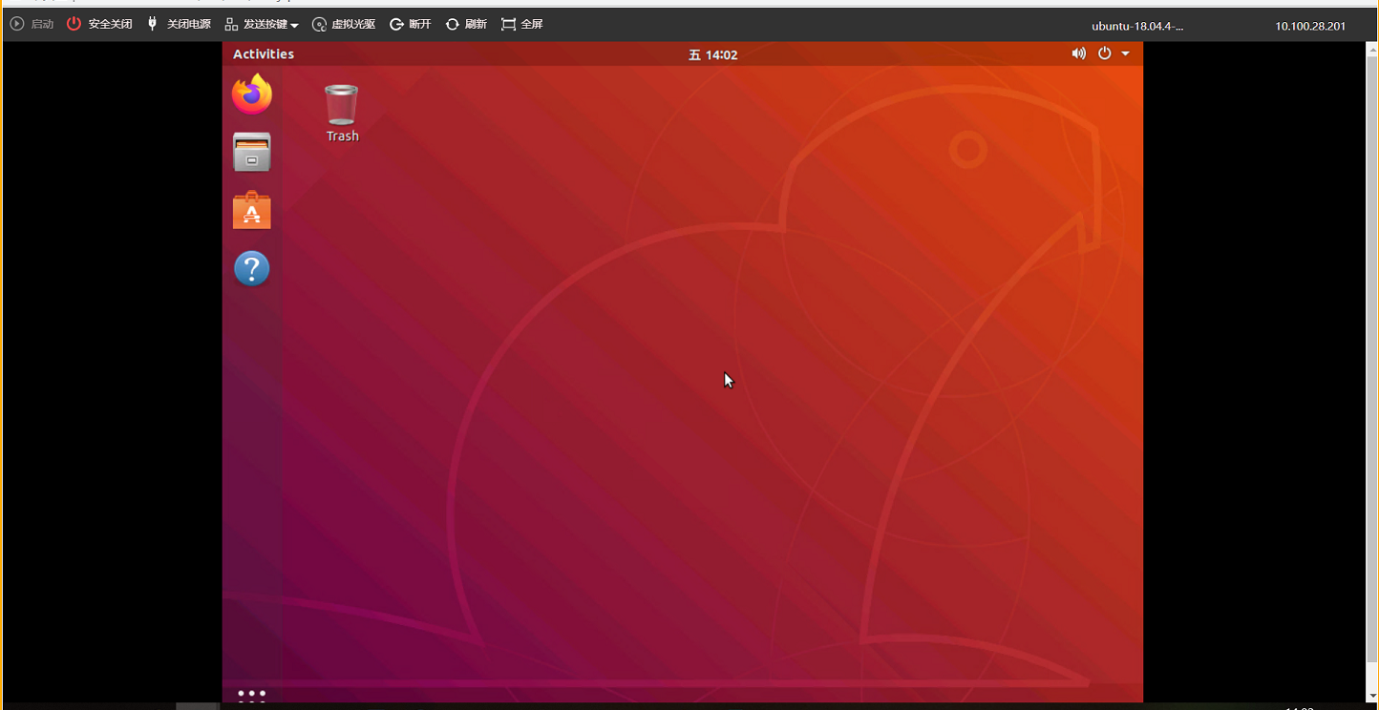Show Applications grid button
Screen dimensions: 1379x710
point(252,695)
